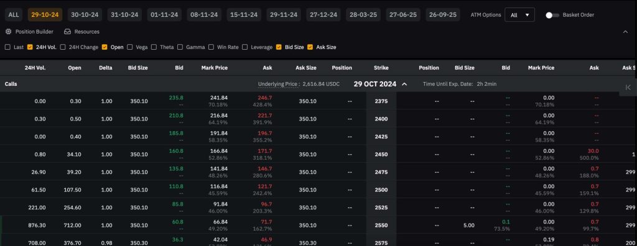This screenshot has width=637, height=246.
Task: Click the Resources inbox icon
Action: (67, 31)
